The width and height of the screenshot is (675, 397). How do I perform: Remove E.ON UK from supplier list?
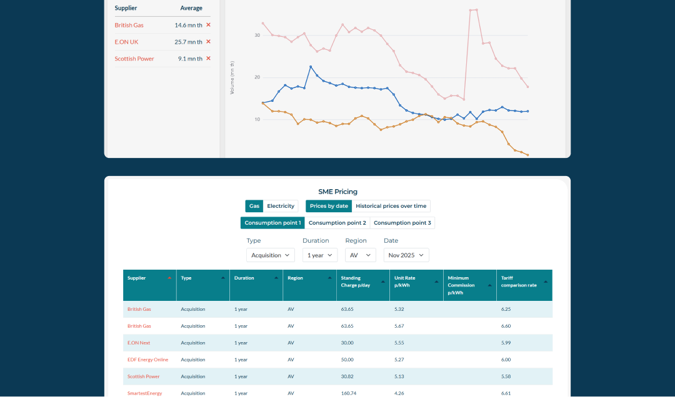coord(208,42)
